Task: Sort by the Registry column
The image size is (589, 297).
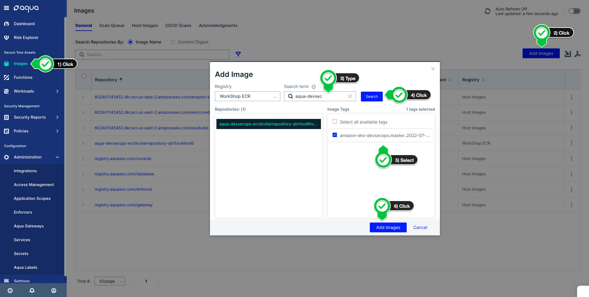Action: (x=473, y=80)
